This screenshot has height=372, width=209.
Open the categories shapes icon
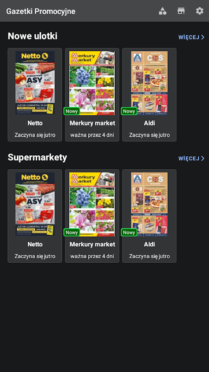[x=163, y=11]
